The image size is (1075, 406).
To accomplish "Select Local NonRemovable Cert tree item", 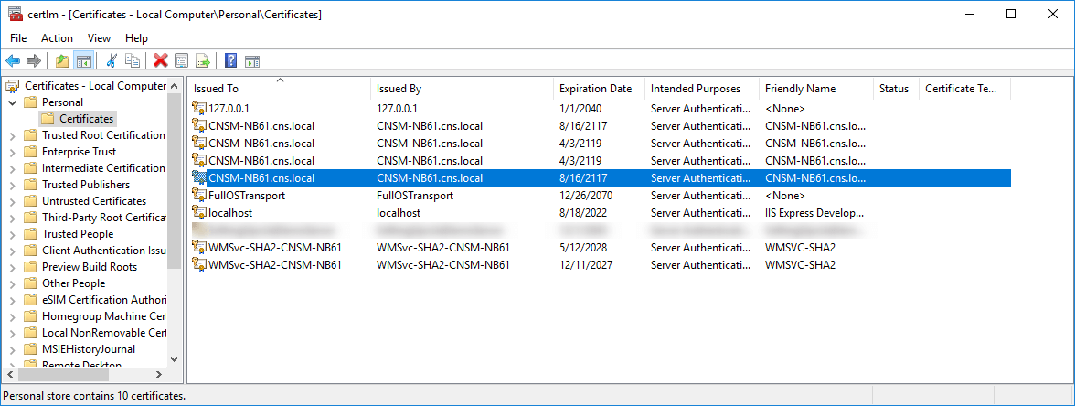I will tap(102, 333).
